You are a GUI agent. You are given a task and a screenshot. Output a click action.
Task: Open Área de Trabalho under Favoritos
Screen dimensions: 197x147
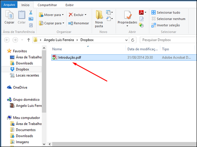(x=26, y=57)
